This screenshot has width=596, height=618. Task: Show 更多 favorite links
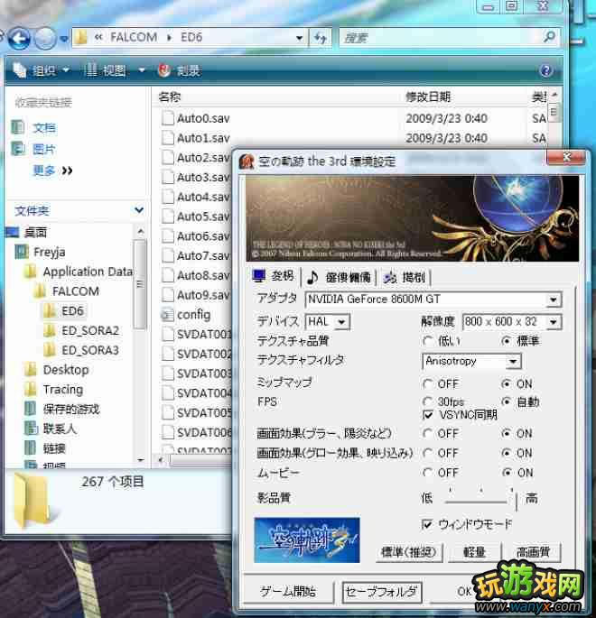52,171
